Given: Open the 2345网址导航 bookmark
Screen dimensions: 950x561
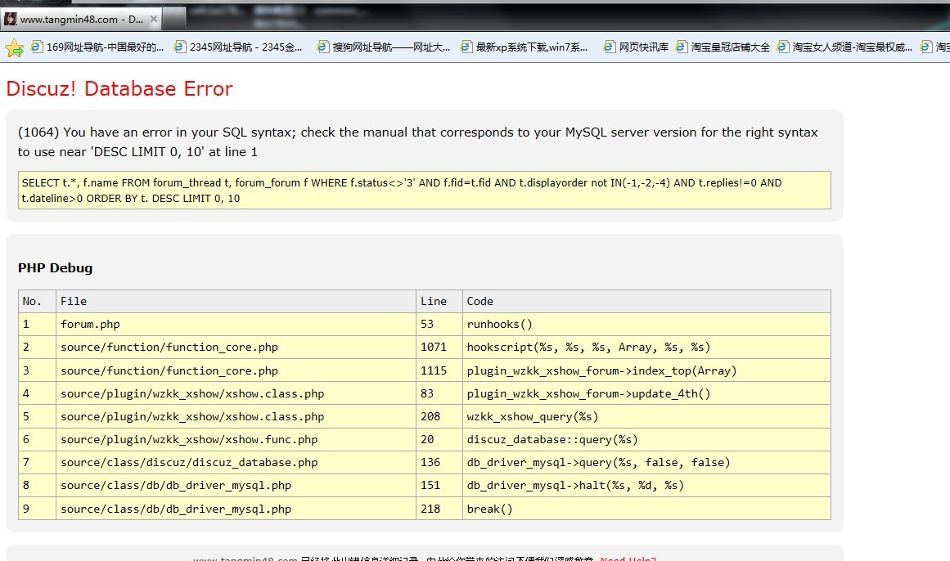Looking at the screenshot, I should pos(238,47).
